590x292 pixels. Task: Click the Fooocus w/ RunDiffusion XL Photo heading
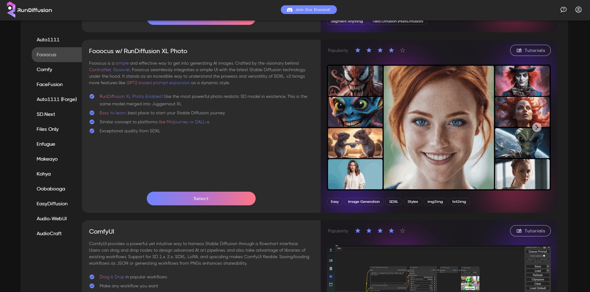coord(138,51)
